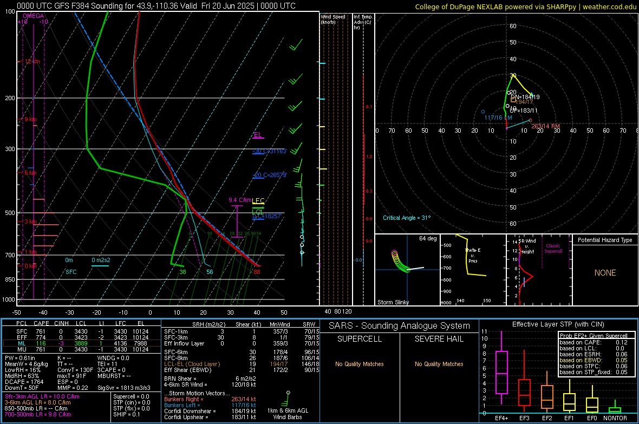Screen dimensions: 639x424
Task: Click the 'UP=183/11' hodograph label
Action: (524, 110)
